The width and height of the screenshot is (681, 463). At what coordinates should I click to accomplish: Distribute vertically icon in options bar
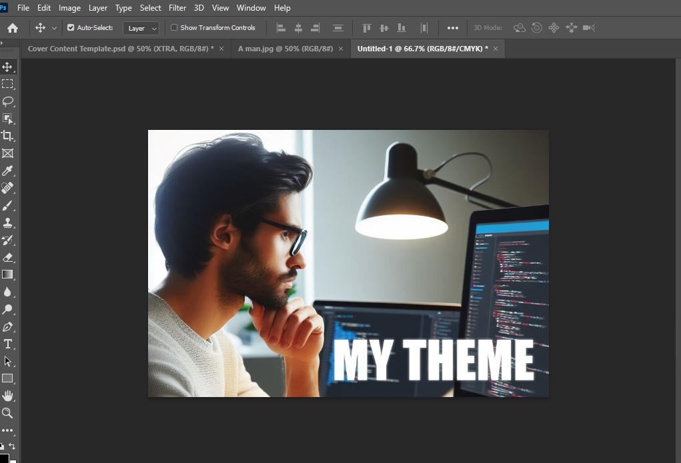(338, 28)
